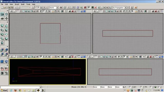Viewport: 164px width, 92px height.
Task: Select the Sheet brush builder
Action: 6,34
